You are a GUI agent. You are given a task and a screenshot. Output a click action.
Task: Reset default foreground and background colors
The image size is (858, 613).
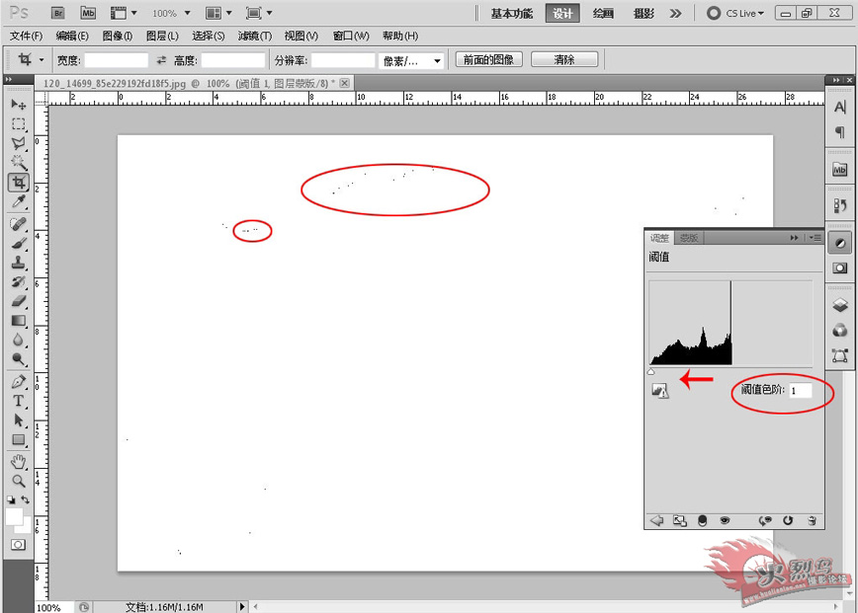[x=11, y=499]
